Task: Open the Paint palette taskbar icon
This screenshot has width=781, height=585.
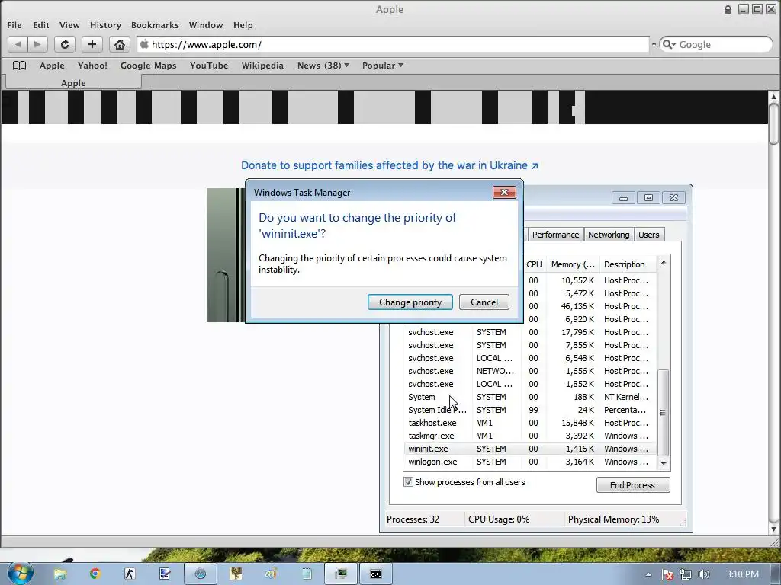Action: tap(271, 574)
